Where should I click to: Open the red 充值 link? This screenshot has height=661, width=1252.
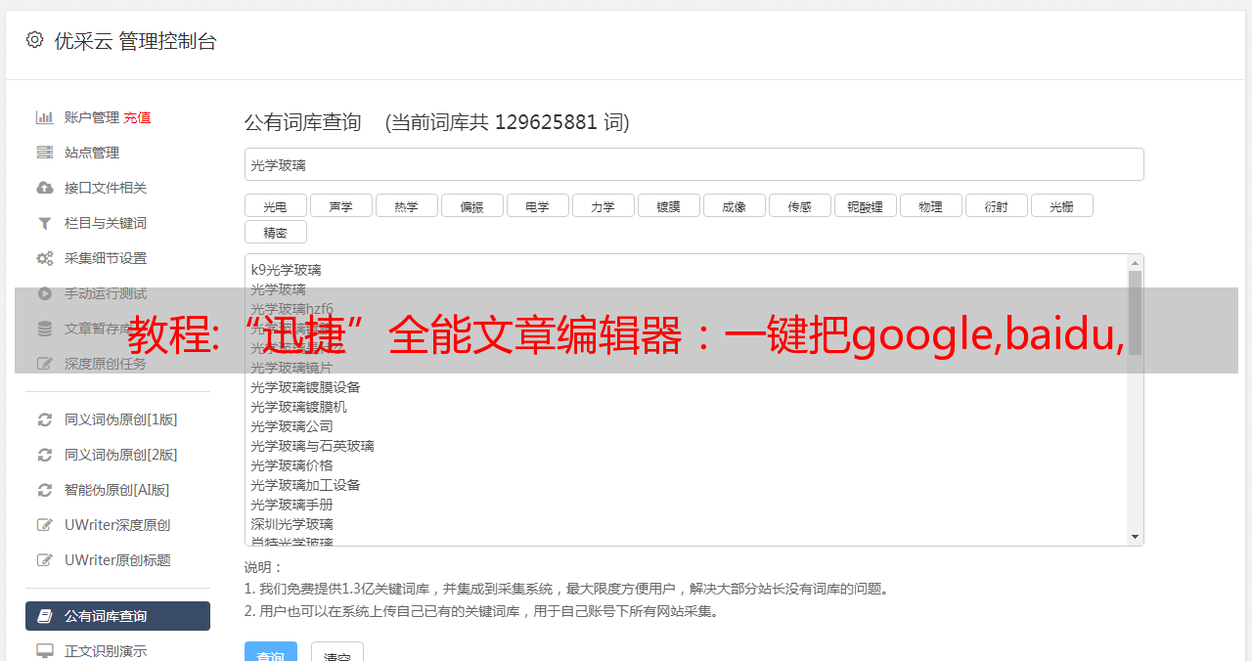point(137,117)
